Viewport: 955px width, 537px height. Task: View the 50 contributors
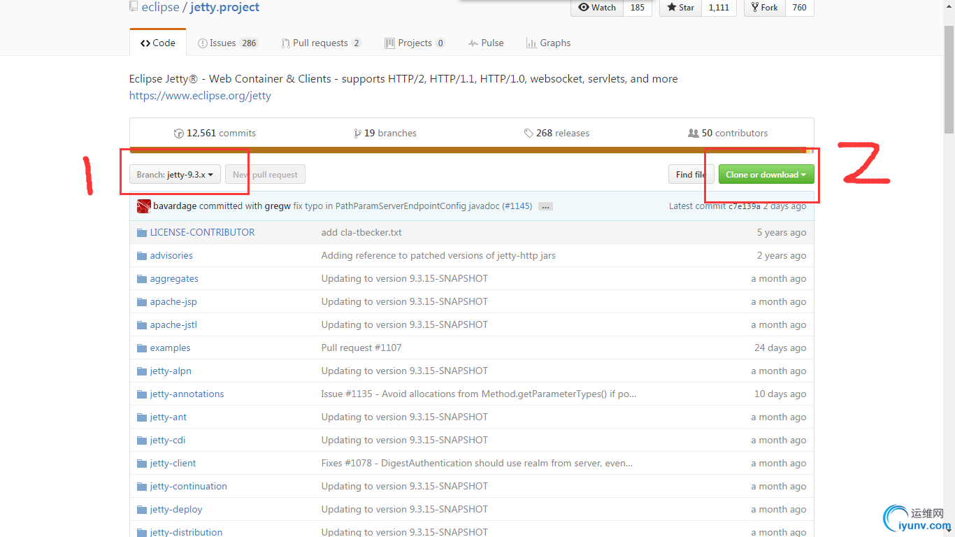pos(728,133)
